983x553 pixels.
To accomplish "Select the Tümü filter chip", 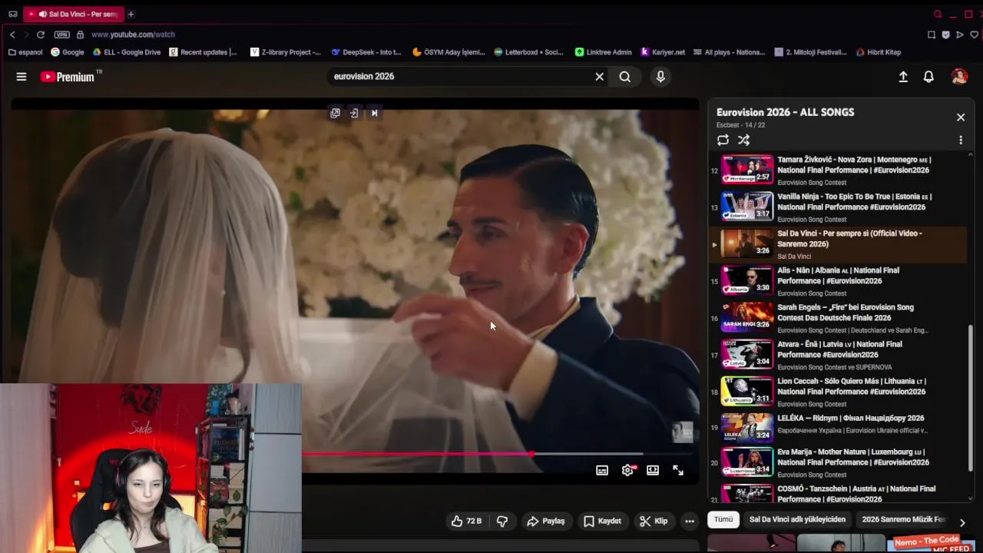I will 723,520.
